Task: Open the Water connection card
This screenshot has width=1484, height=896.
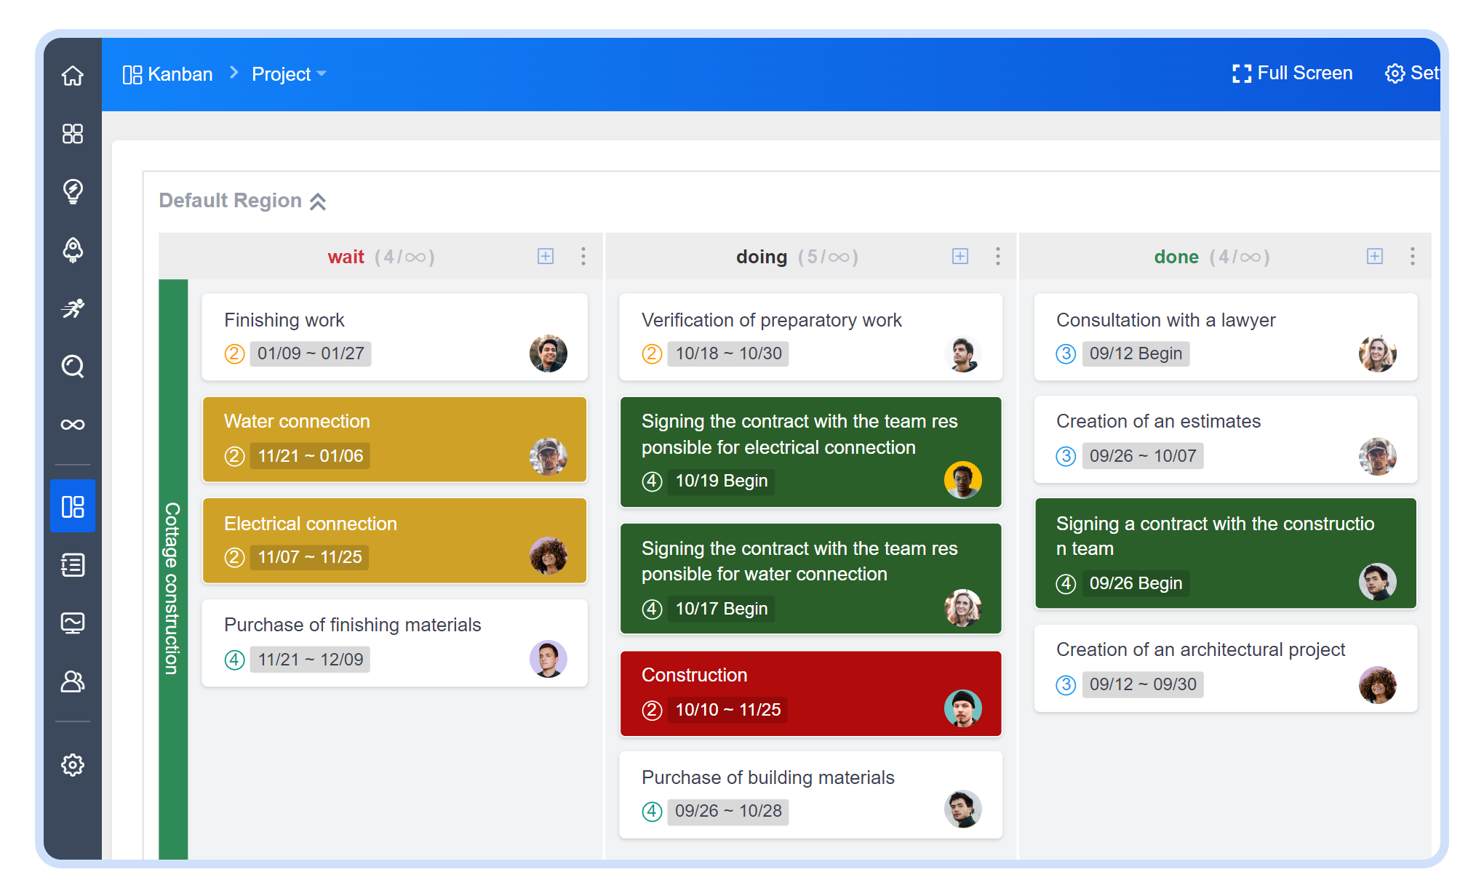Action: coord(394,439)
